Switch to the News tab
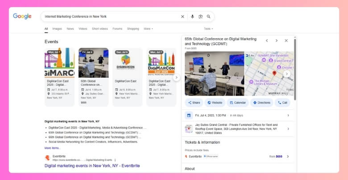 pyautogui.click(x=70, y=29)
